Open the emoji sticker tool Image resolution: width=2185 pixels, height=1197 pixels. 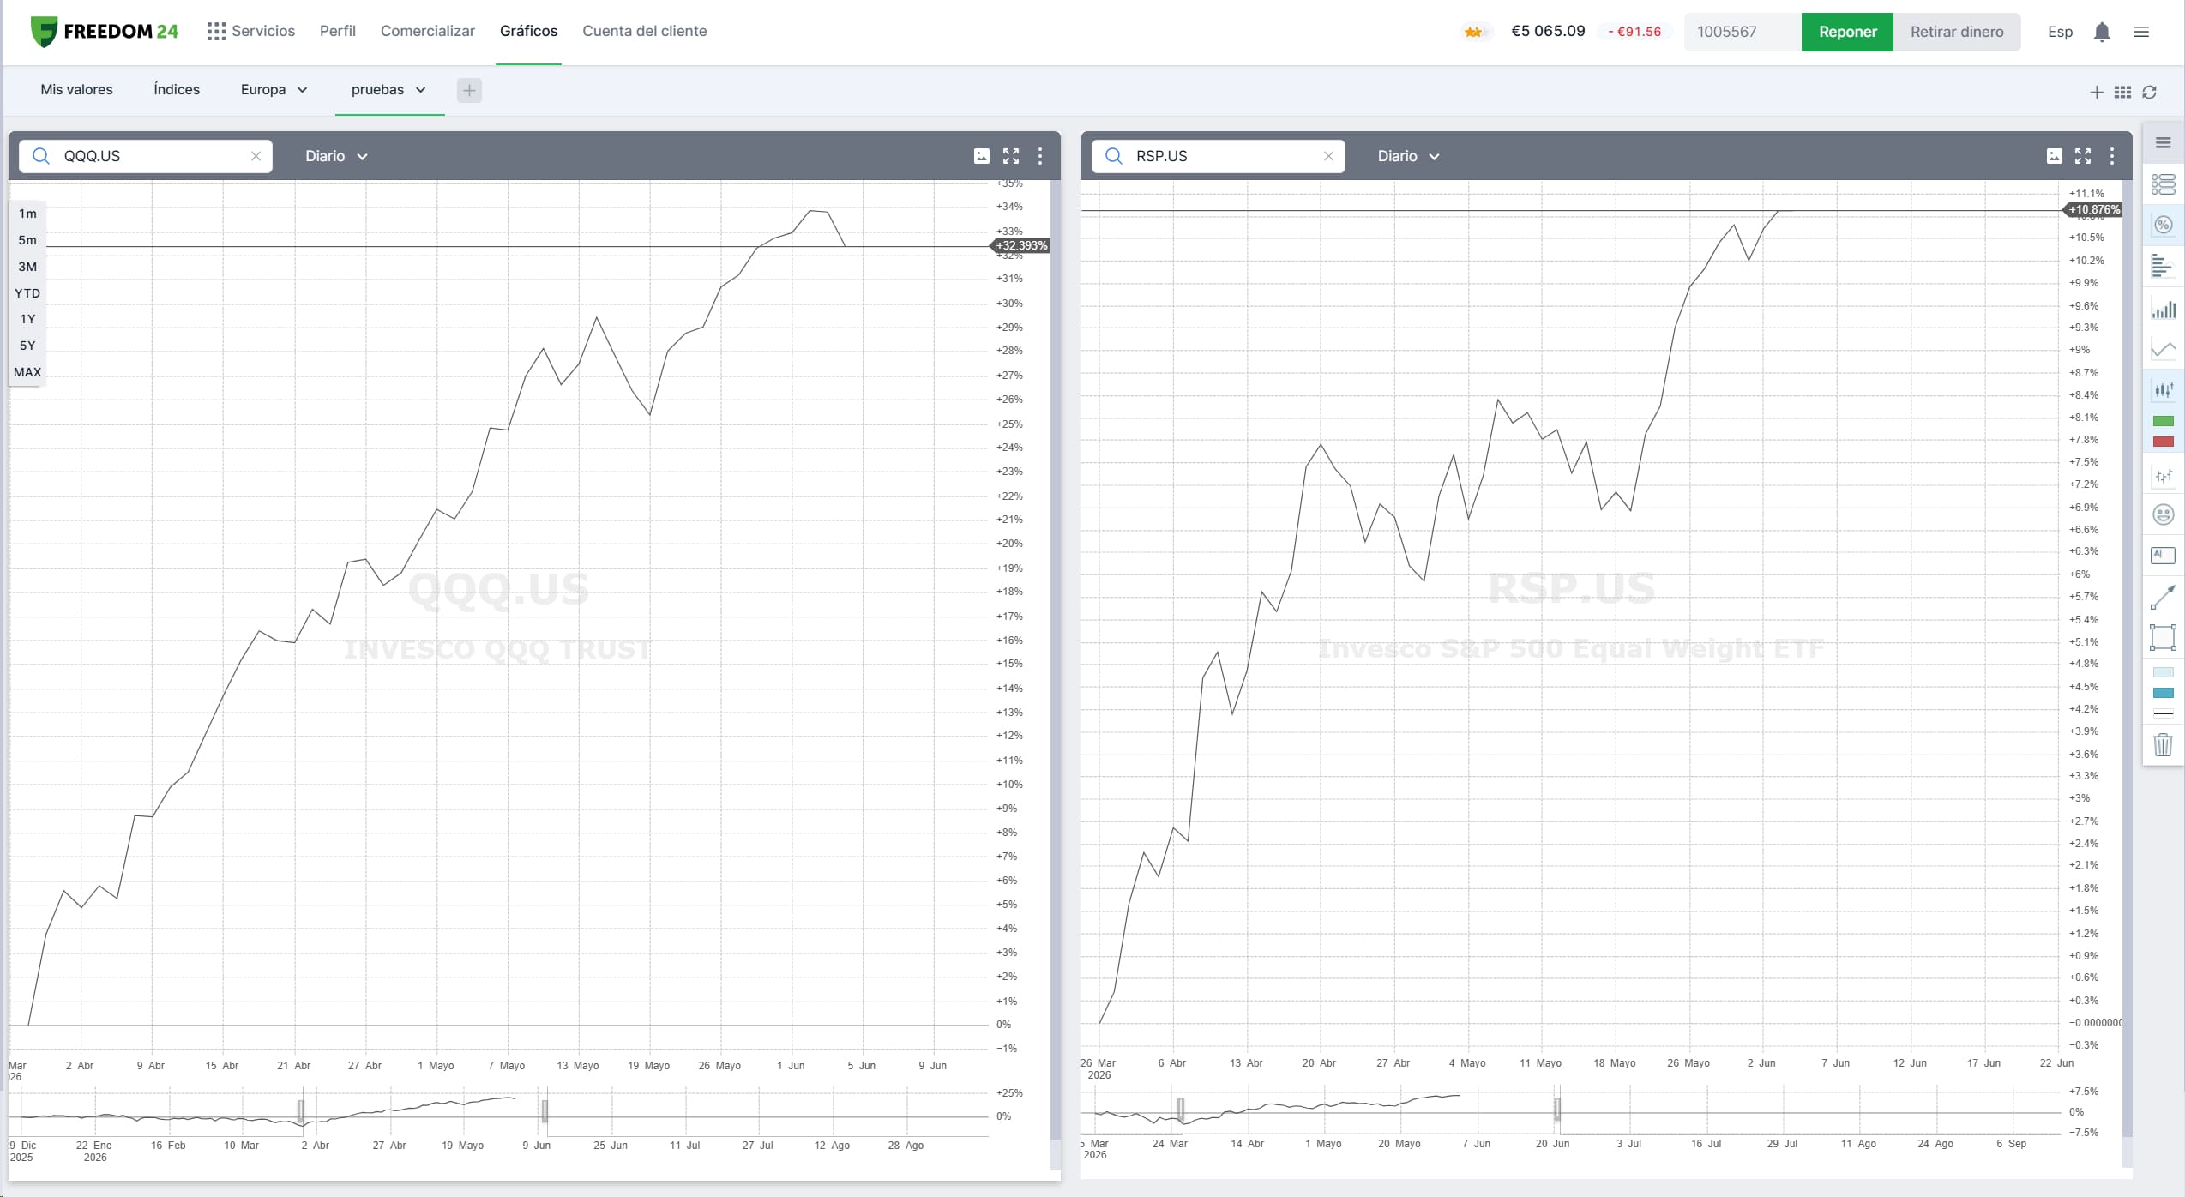point(2163,514)
